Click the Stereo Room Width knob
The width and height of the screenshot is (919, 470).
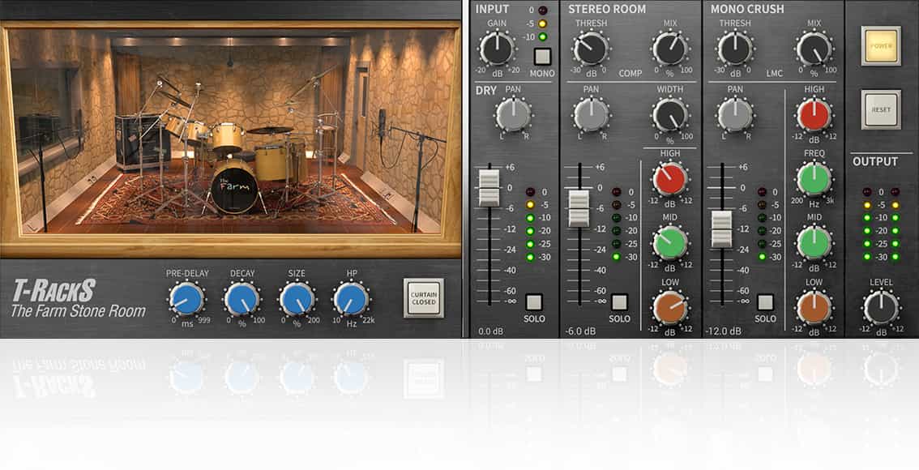pyautogui.click(x=670, y=115)
